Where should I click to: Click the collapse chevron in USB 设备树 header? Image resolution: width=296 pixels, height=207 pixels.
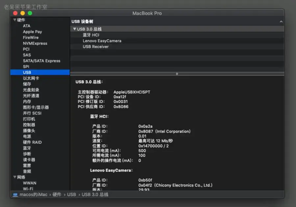(x=281, y=21)
